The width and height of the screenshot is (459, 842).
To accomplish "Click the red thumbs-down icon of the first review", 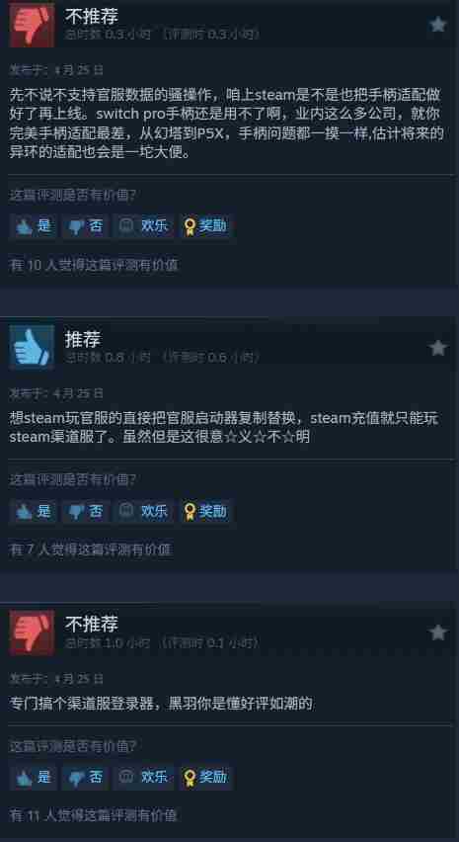I will pos(32,26).
